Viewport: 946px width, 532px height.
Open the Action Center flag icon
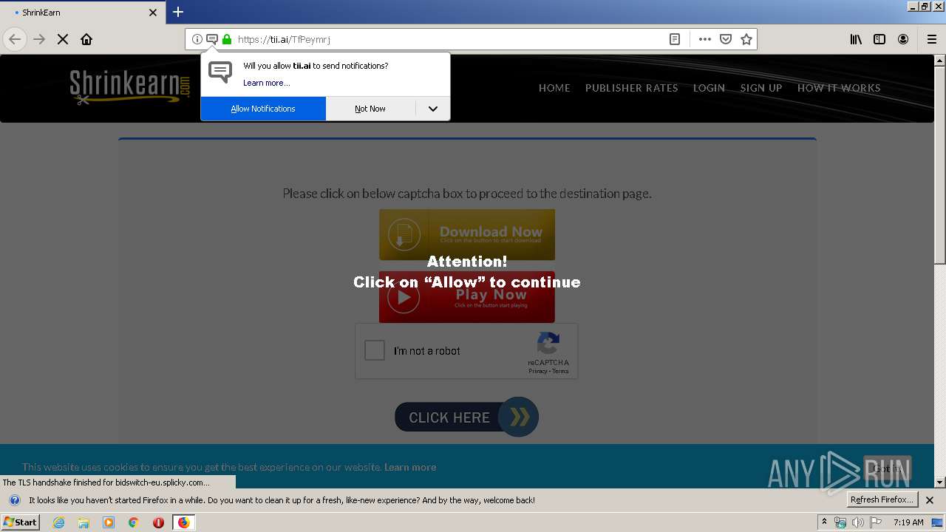click(876, 522)
